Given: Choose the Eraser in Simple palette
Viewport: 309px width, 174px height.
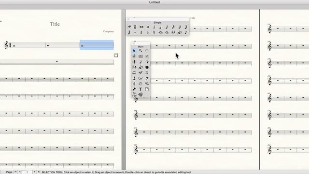Looking at the screenshot, I should coord(129,27).
